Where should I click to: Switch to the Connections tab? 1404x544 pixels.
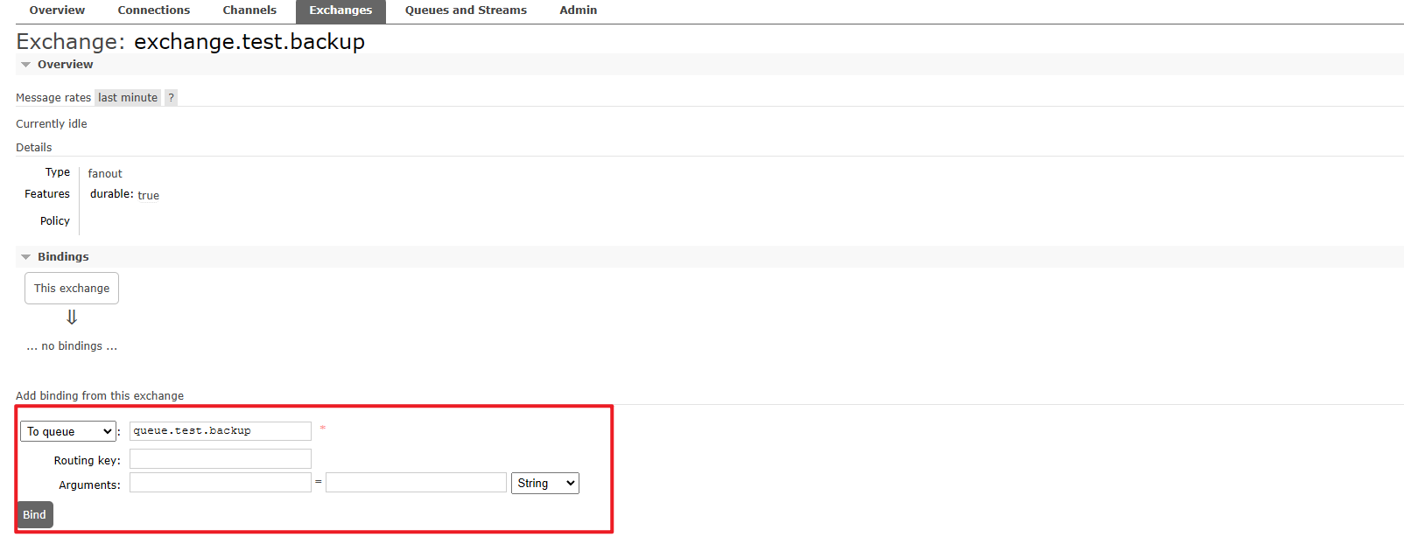153,10
